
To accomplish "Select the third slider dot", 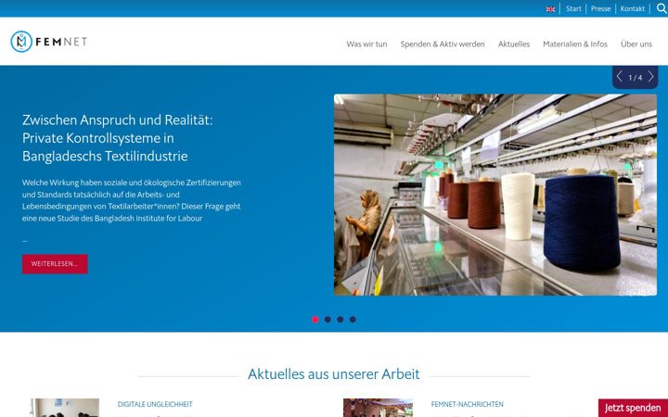I will click(340, 320).
